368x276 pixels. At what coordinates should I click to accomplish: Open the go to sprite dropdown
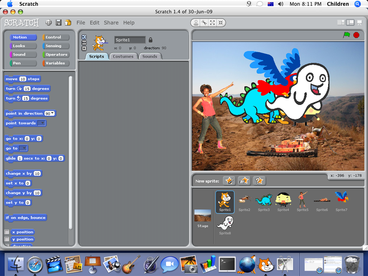point(24,148)
